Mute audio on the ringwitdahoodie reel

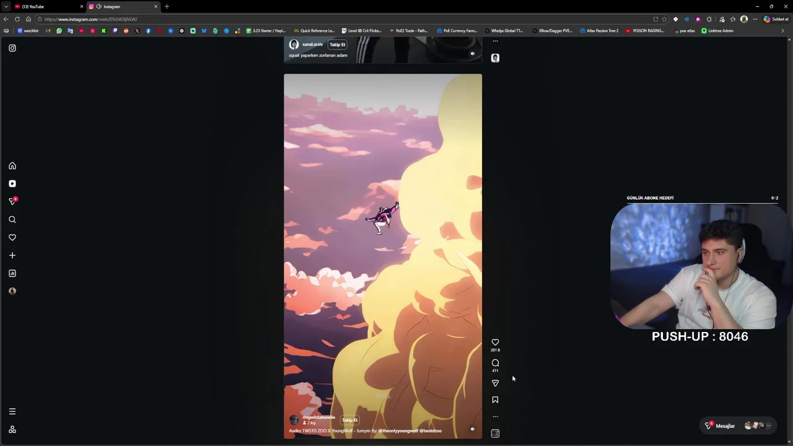(472, 429)
